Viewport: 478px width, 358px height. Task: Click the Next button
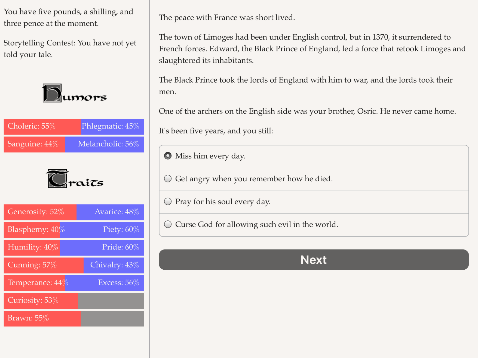click(314, 260)
